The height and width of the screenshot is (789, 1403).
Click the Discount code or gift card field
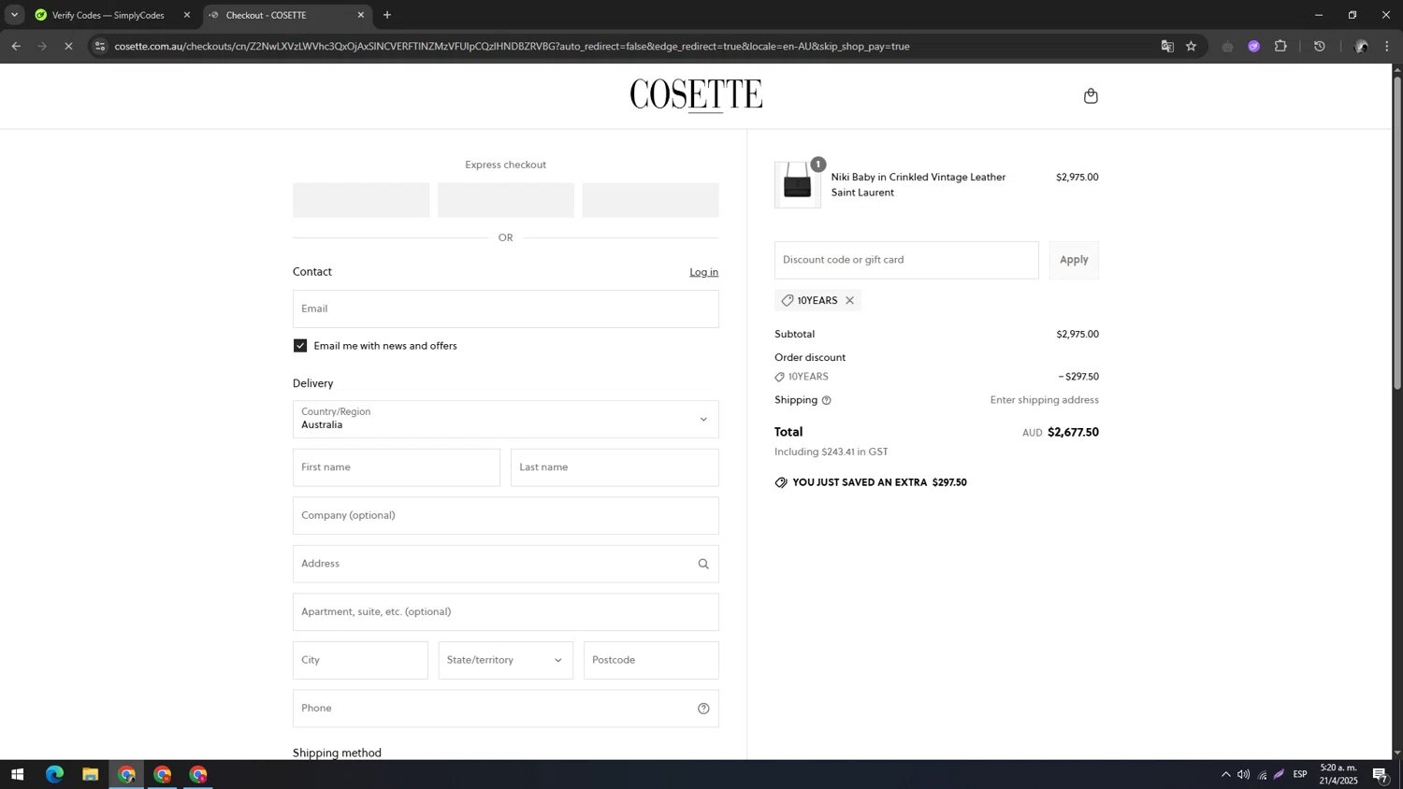[x=906, y=260]
